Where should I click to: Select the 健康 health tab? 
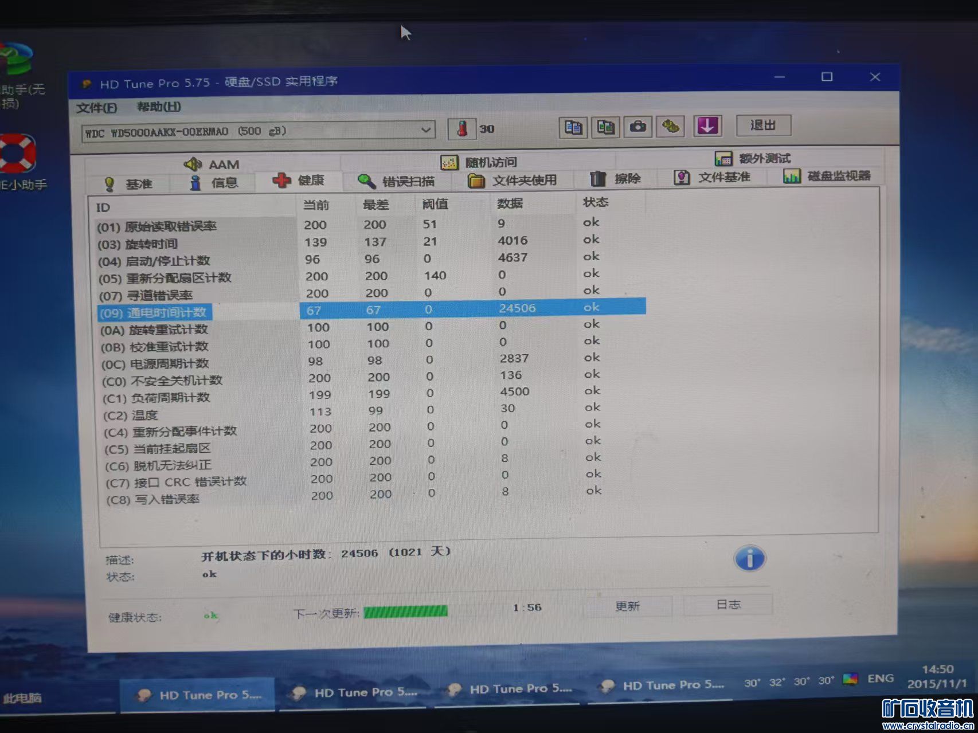(299, 181)
